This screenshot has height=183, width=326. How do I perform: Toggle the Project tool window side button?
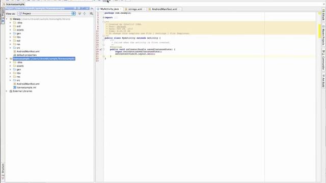tap(3, 16)
